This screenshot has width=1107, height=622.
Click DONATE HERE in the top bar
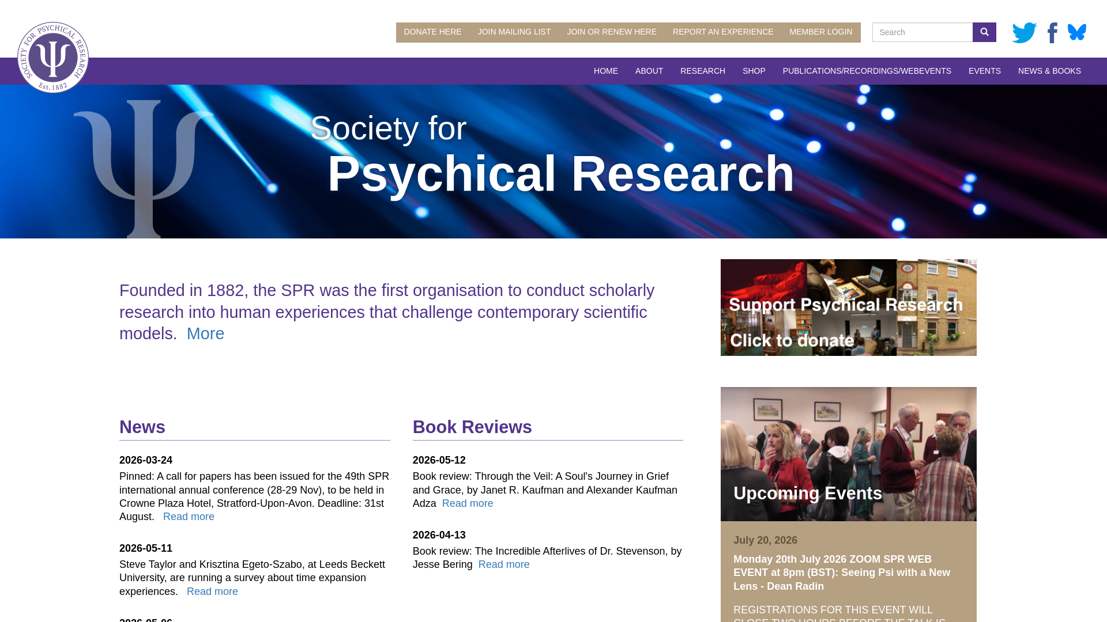[x=432, y=32]
